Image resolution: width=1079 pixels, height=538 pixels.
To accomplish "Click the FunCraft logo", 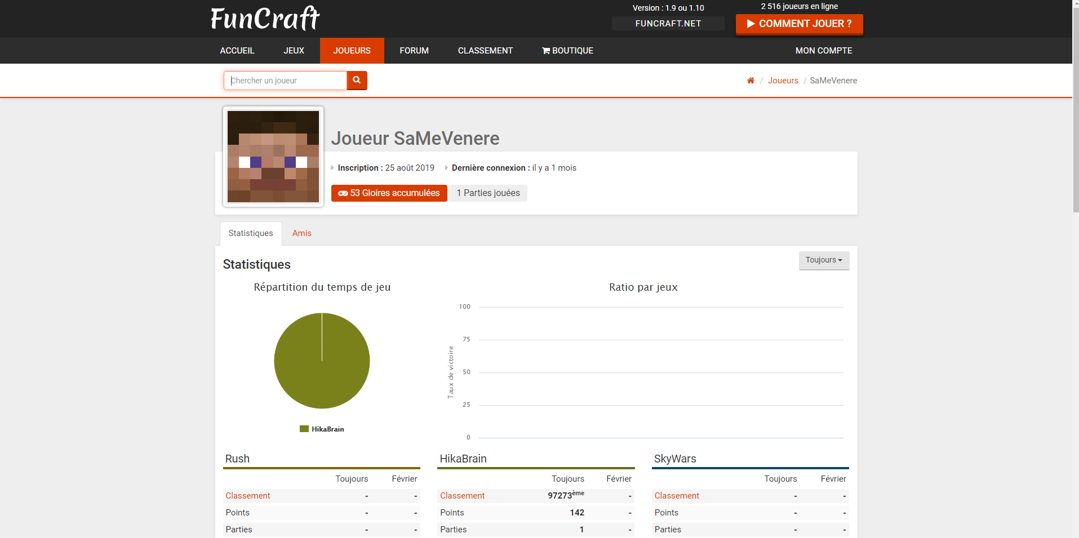I will pyautogui.click(x=265, y=19).
